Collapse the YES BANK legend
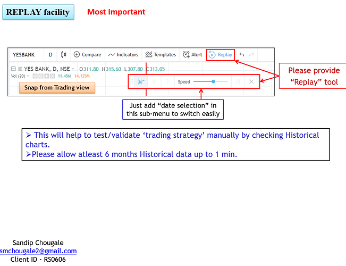The height and width of the screenshot is (266, 346). click(13, 69)
